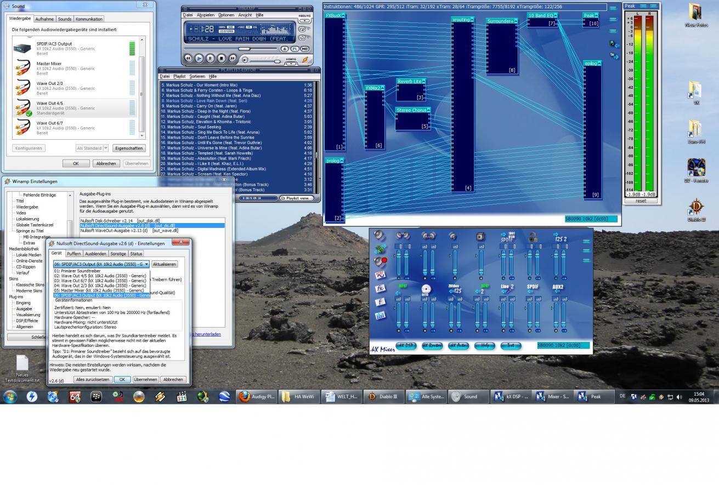Click kX Mixer CD digital channel icon
The image size is (719, 485).
[426, 290]
